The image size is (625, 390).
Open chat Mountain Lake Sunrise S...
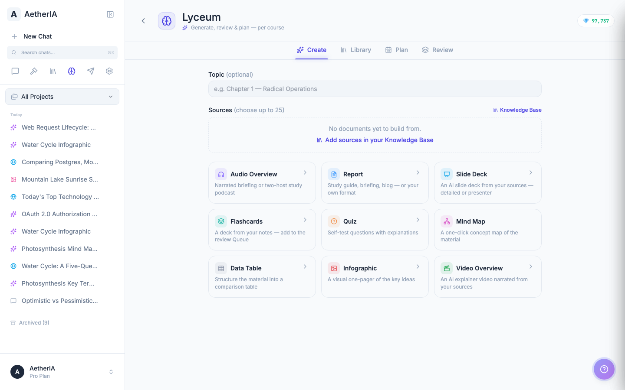tap(62, 179)
